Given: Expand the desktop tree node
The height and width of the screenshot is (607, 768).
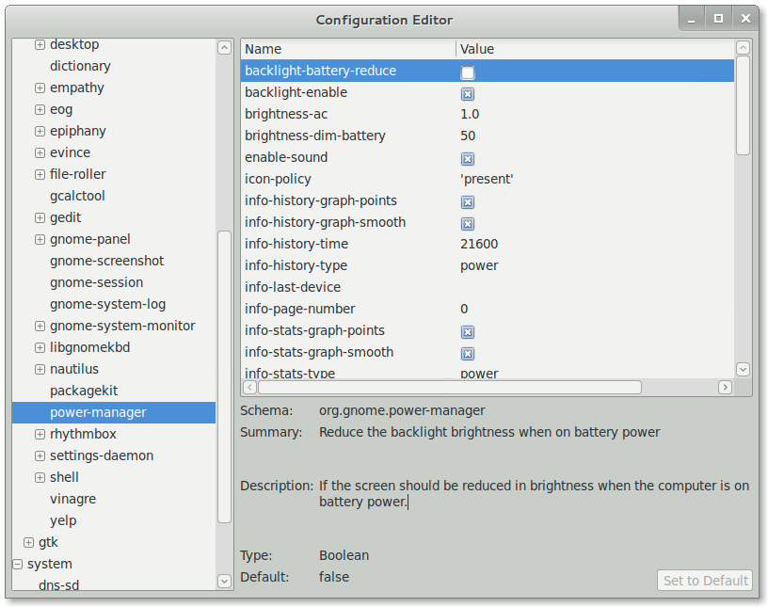Looking at the screenshot, I should [x=40, y=44].
